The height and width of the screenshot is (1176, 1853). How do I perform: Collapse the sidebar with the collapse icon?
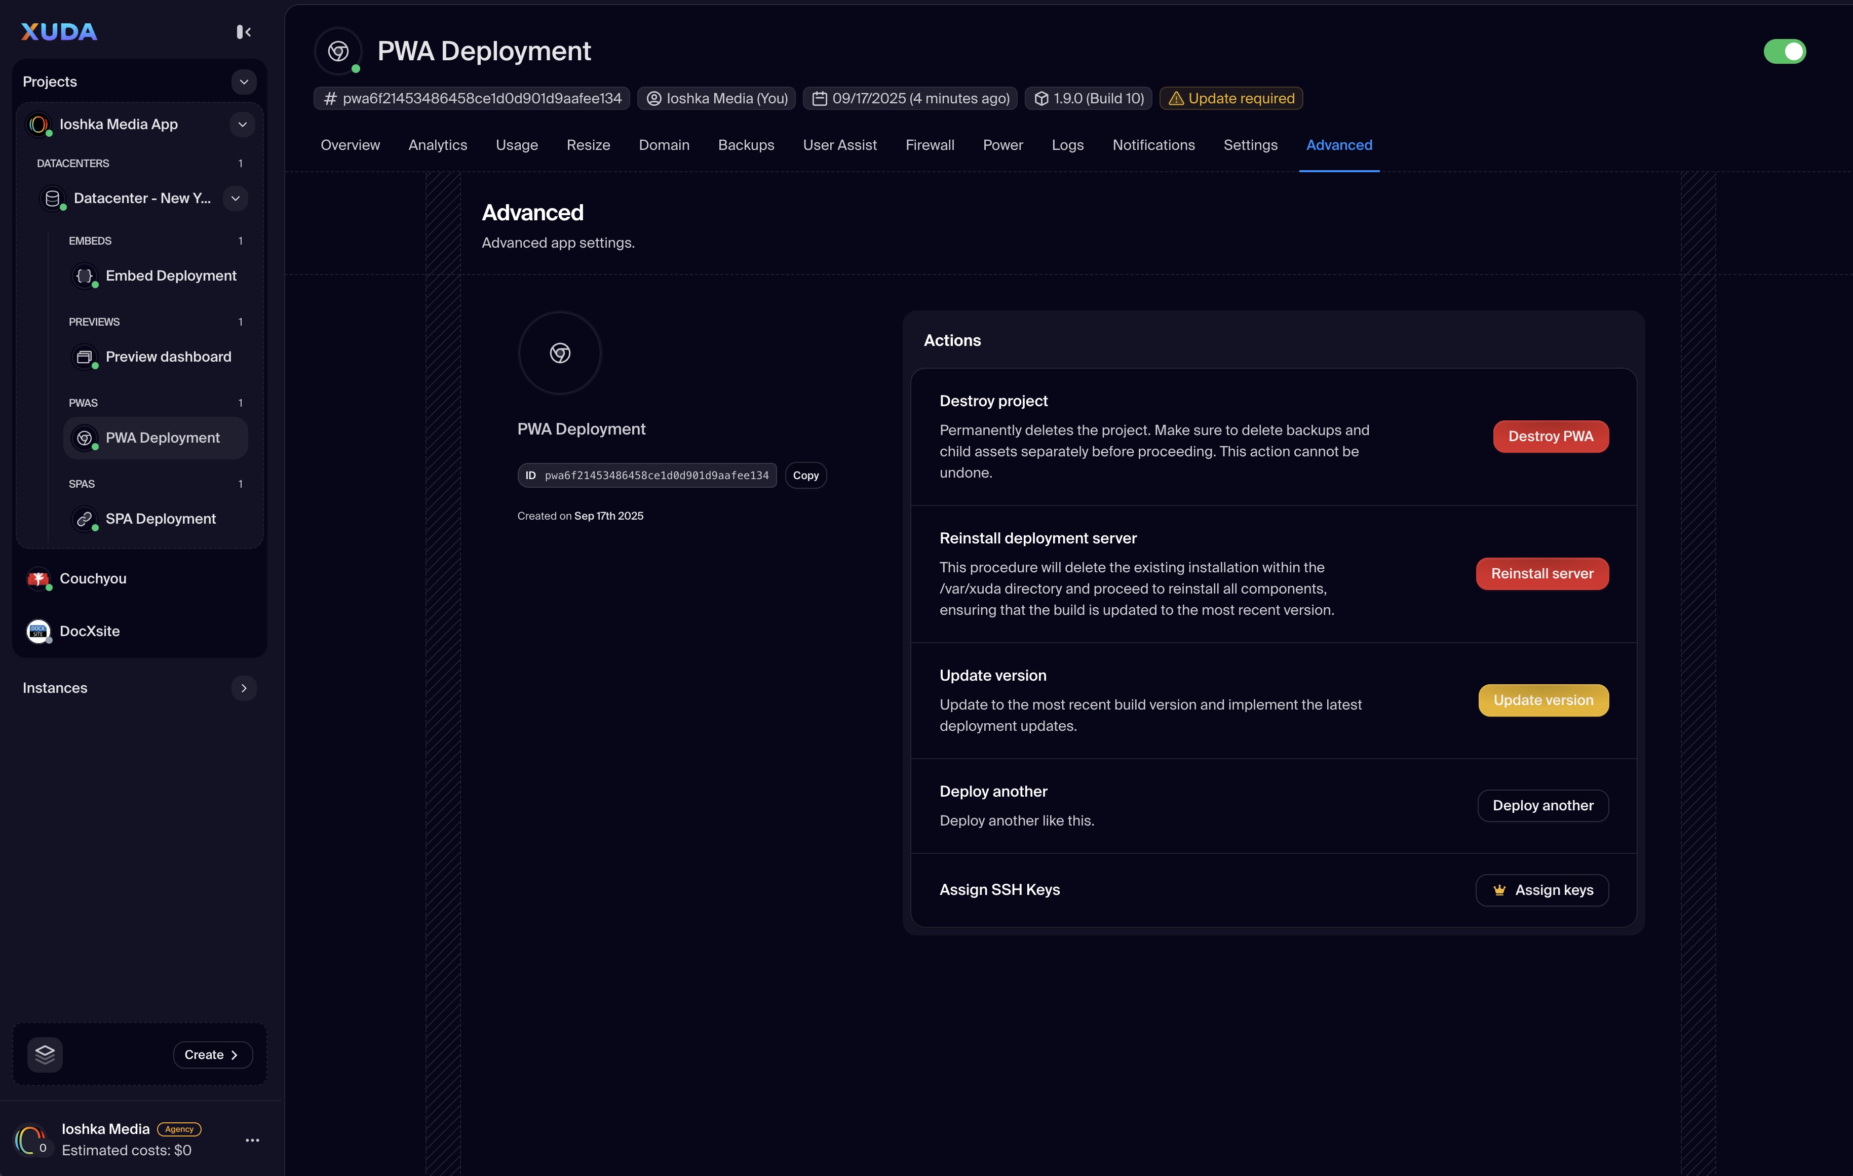coord(243,31)
